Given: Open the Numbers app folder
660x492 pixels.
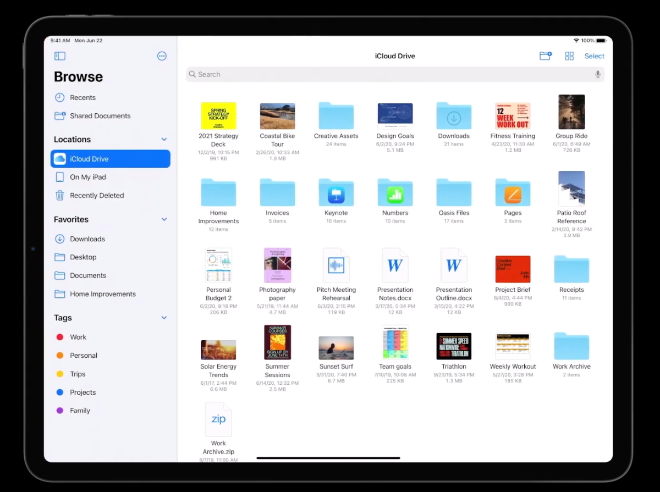Looking at the screenshot, I should pos(395,192).
